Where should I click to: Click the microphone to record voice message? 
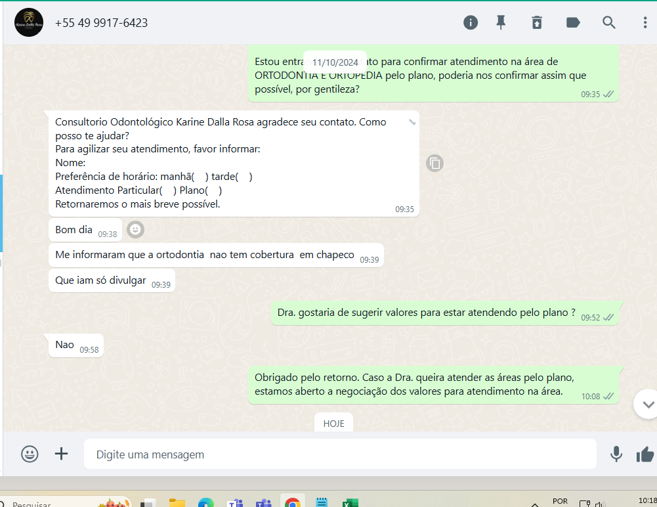(616, 454)
